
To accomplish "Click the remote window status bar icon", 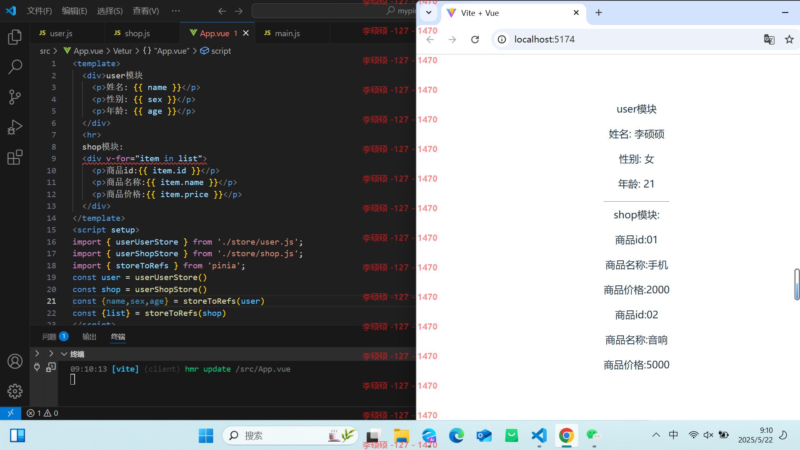I will point(11,413).
